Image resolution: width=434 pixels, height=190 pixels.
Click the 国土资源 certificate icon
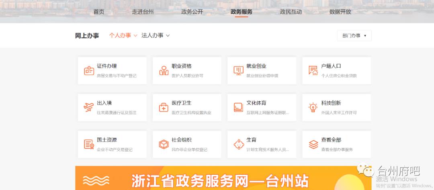89,144
